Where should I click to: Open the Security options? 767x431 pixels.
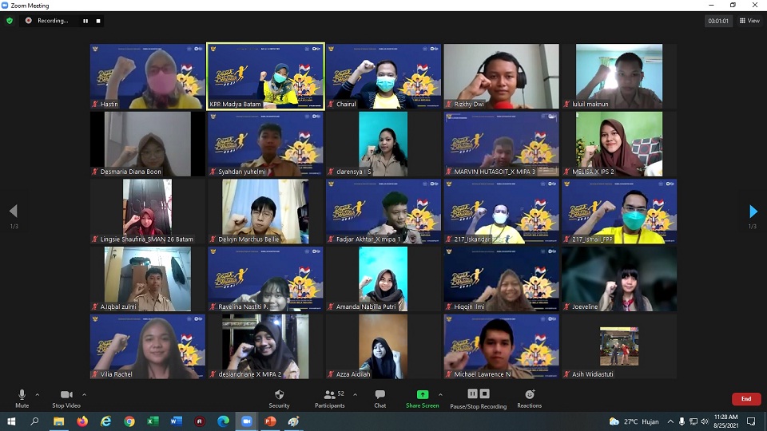[x=279, y=397]
